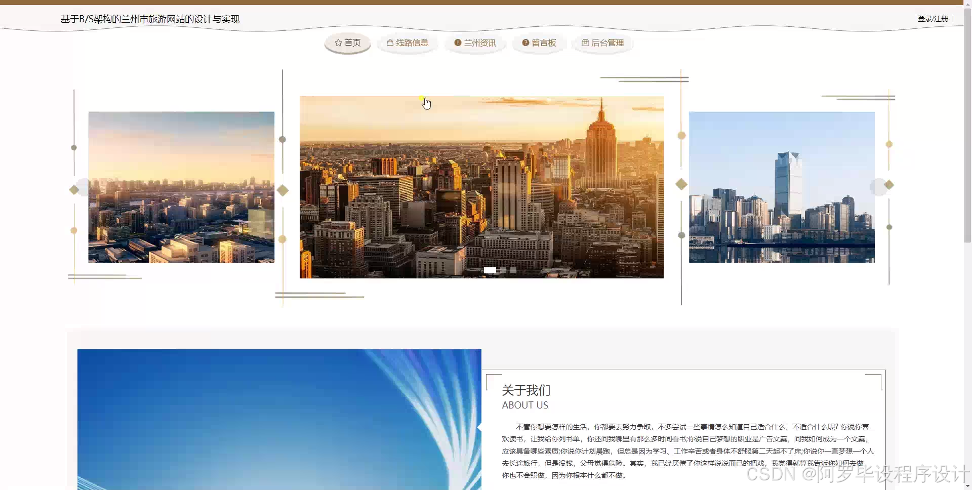Viewport: 972px width, 490px height.
Task: Click the calendar icon on 后台管理
Action: pos(585,43)
